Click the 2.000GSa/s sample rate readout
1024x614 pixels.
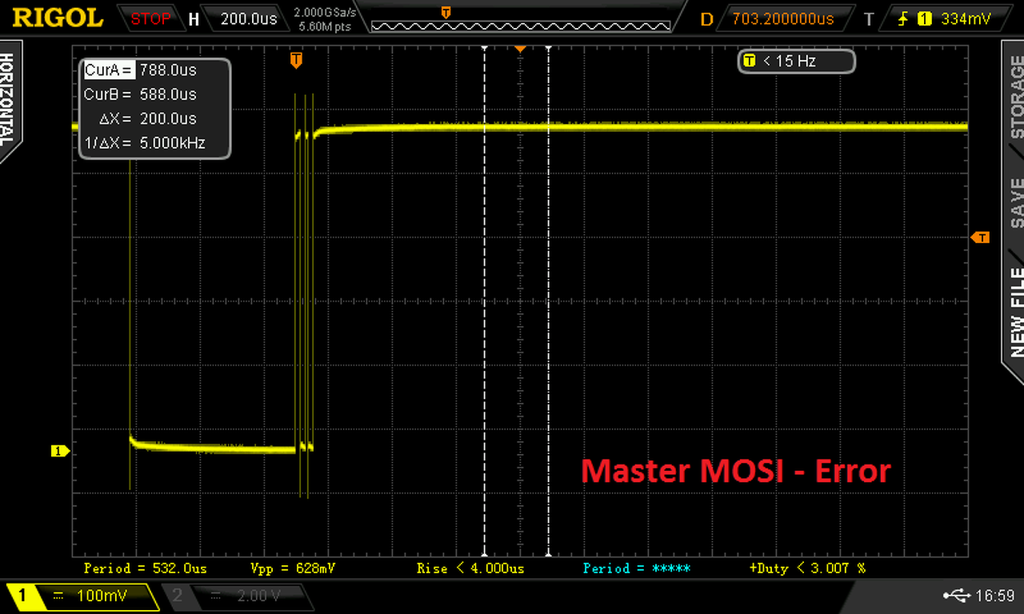pyautogui.click(x=325, y=13)
